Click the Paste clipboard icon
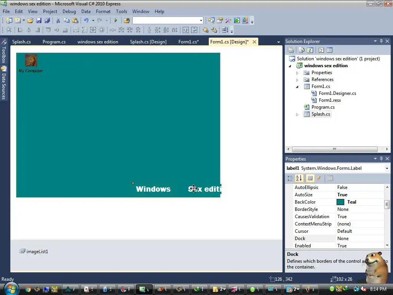This screenshot has height=295, width=393. [75, 21]
